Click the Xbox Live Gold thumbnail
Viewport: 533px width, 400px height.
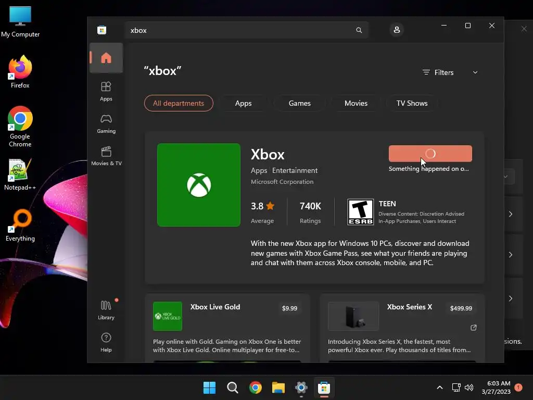(x=168, y=316)
